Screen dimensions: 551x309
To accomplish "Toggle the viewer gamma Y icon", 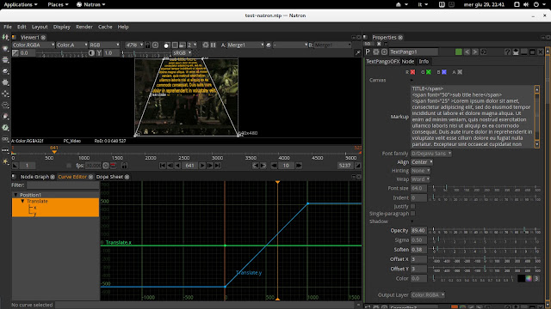I will [x=99, y=53].
